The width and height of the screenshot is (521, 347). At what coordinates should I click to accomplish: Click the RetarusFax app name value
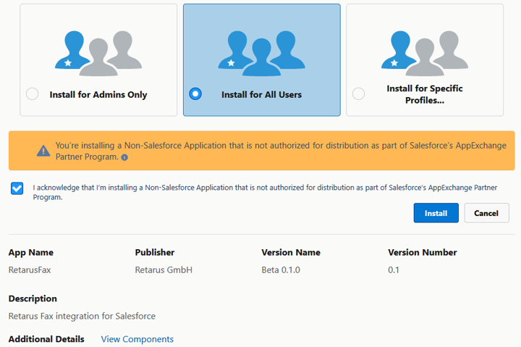click(31, 270)
